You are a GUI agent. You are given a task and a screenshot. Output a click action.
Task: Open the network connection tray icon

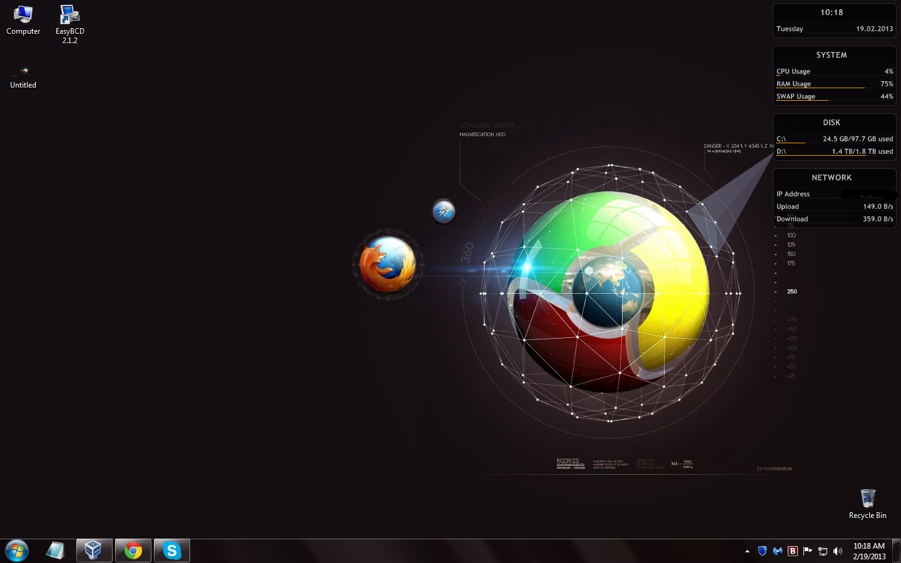823,551
